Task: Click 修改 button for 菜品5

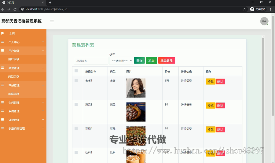Action: point(211,106)
